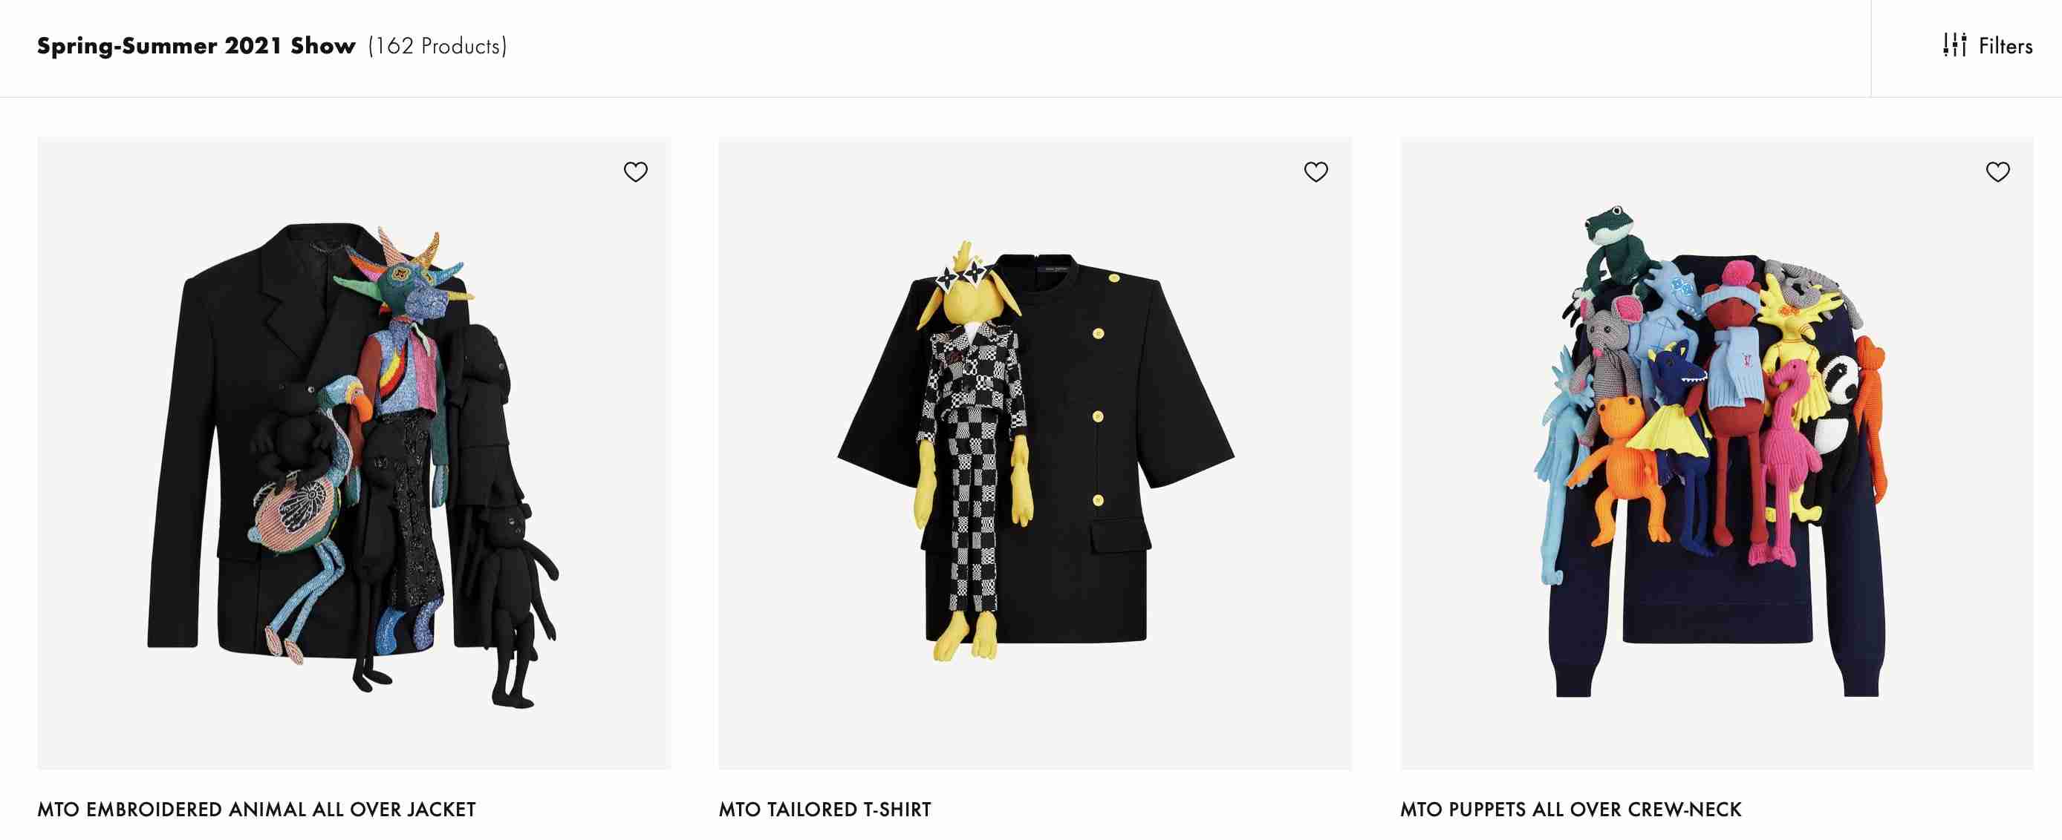2062x840 pixels.
Task: Click the yellow rabbit puppet's sunglasses
Action: (961, 275)
